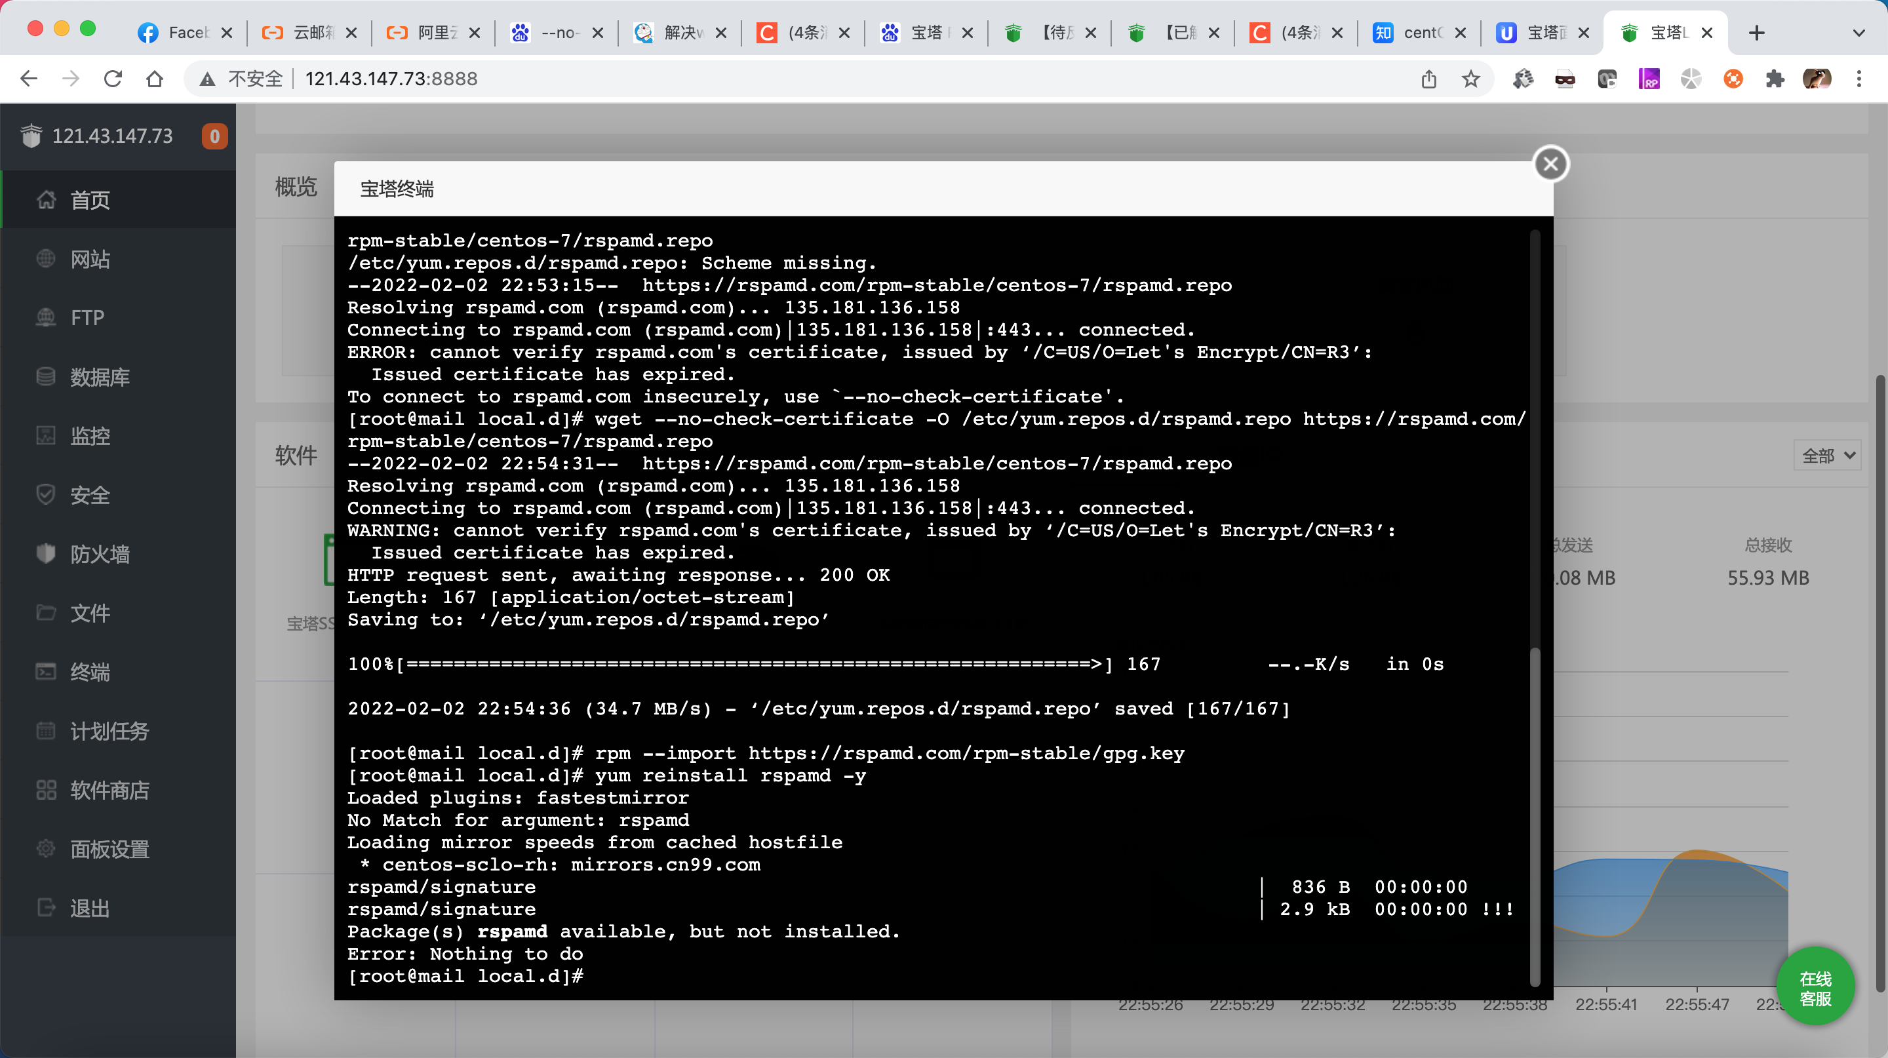This screenshot has width=1888, height=1058.
Task: Click the browser home icon
Action: point(155,79)
